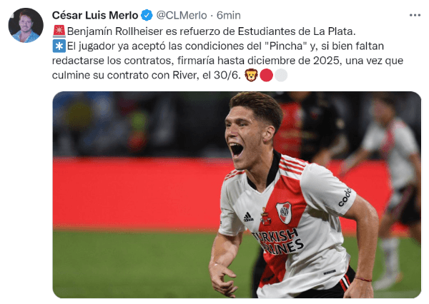429x304 pixels.
Task: Click the Codere sleeve logo
Action: pyautogui.click(x=345, y=197)
